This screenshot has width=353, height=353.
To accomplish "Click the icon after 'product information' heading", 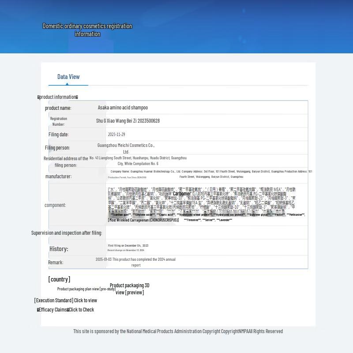I will tap(77, 97).
